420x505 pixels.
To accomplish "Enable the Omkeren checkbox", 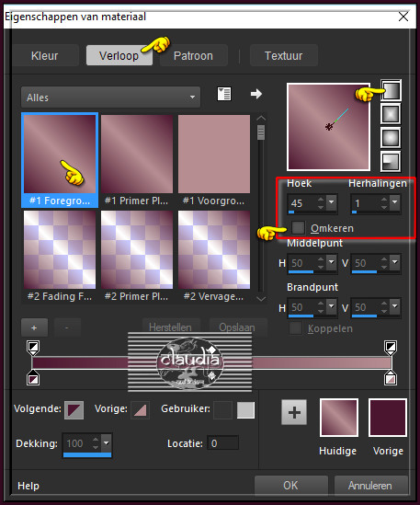I will (298, 228).
